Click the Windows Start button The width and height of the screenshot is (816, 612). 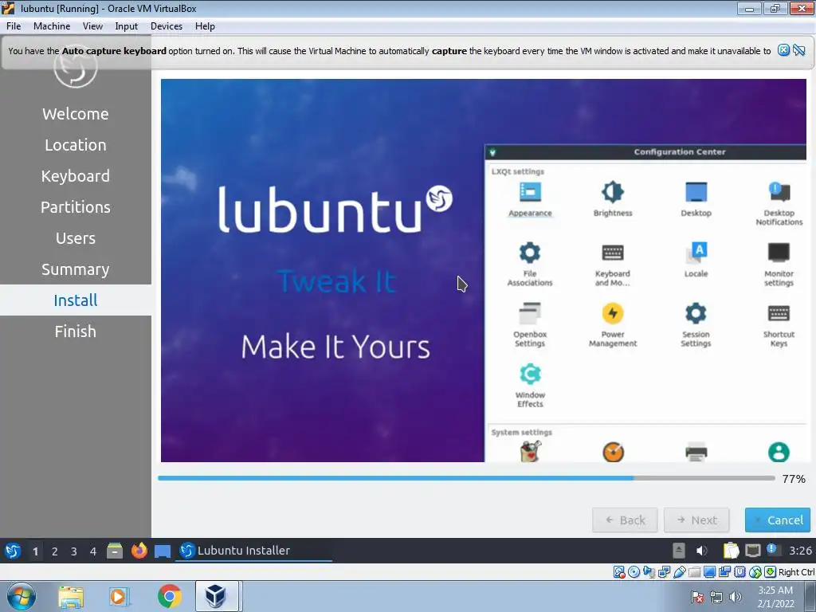click(x=22, y=596)
